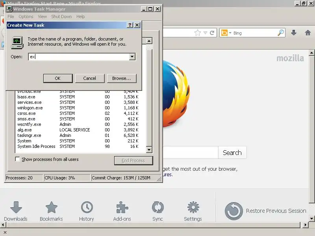Image resolution: width=315 pixels, height=236 pixels.
Task: Click the LOCAL SERVICE user name cell
Action: click(x=75, y=130)
